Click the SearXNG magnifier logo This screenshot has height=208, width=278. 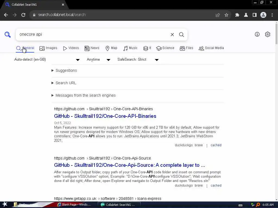point(8,34)
